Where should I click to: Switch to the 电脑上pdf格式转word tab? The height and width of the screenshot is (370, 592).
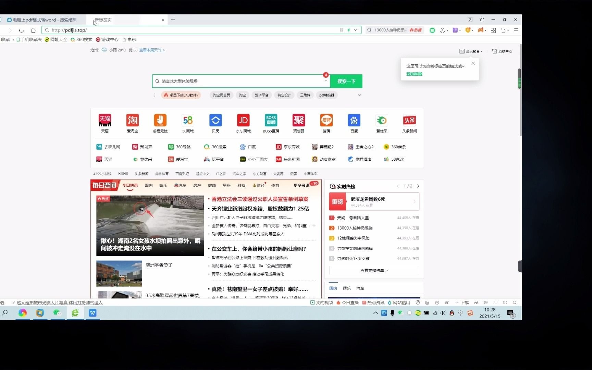42,20
